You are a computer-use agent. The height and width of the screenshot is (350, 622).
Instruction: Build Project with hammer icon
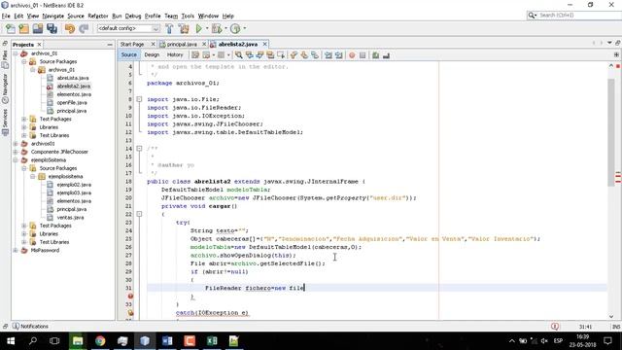click(169, 28)
